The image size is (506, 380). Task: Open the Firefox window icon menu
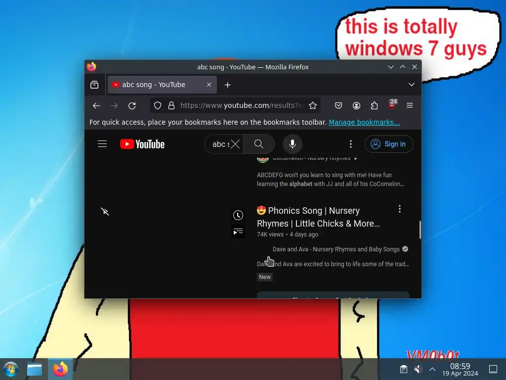pos(91,67)
